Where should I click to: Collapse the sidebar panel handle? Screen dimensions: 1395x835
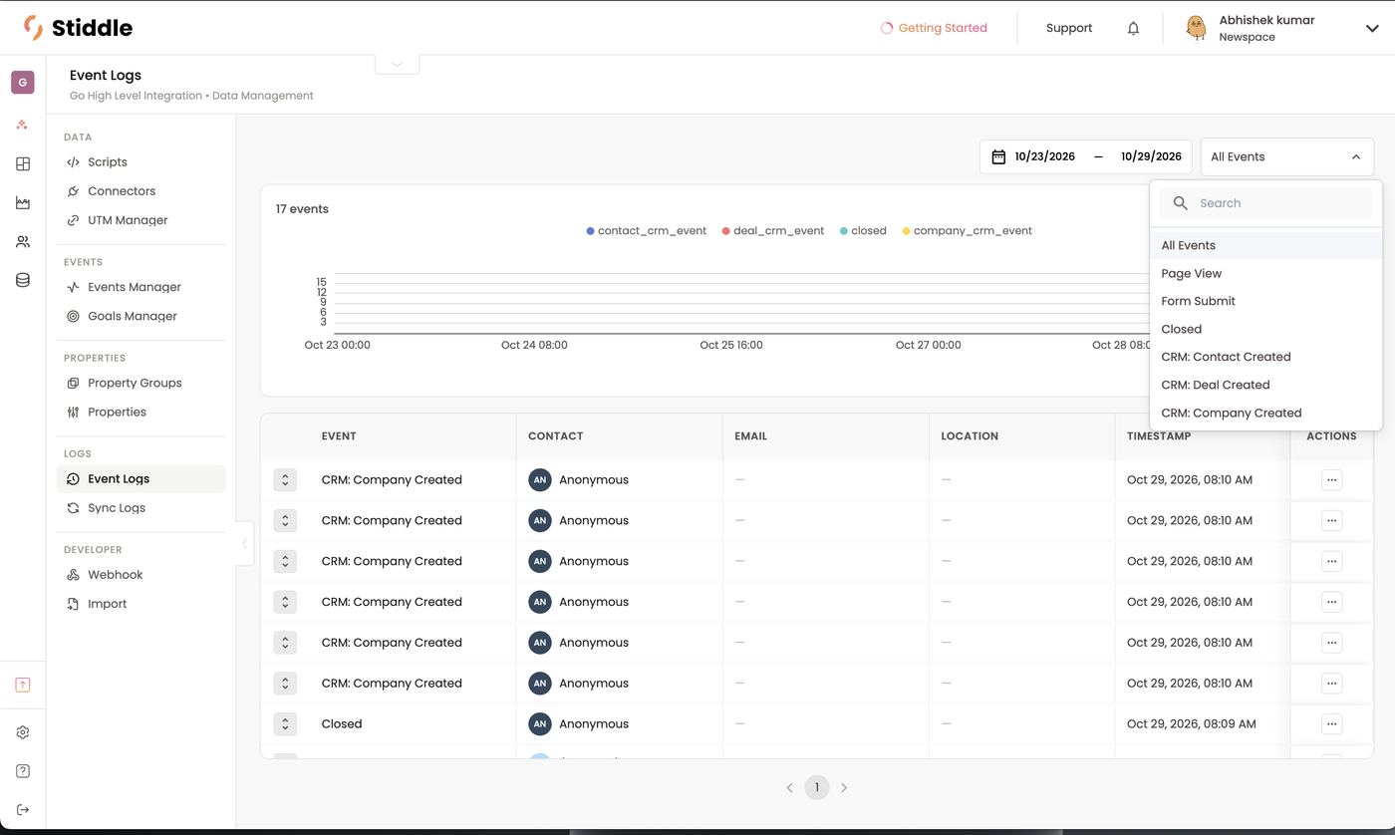tap(244, 544)
